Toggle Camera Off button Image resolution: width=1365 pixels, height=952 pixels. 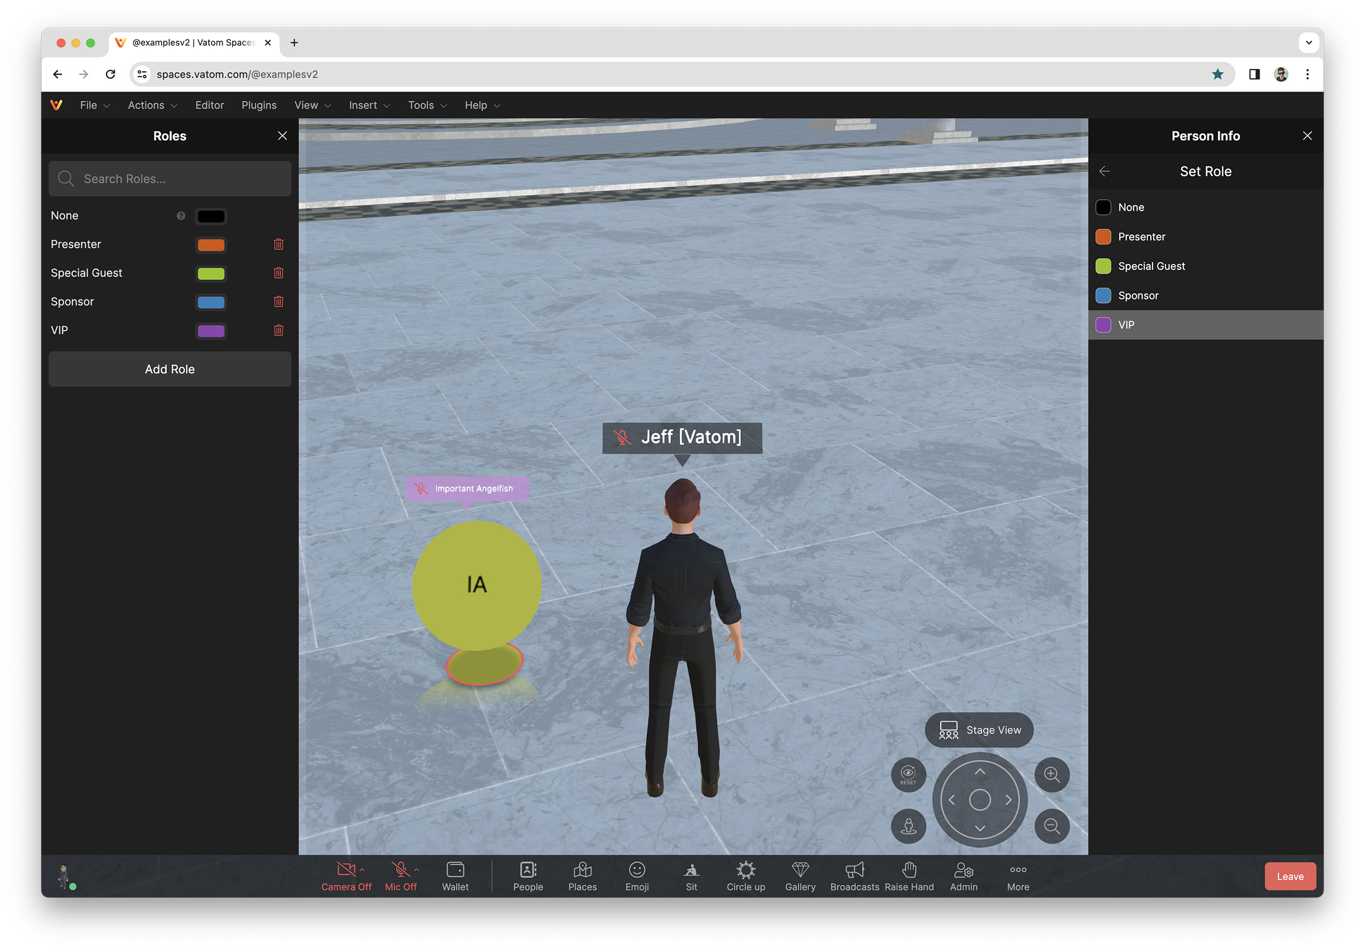point(346,876)
